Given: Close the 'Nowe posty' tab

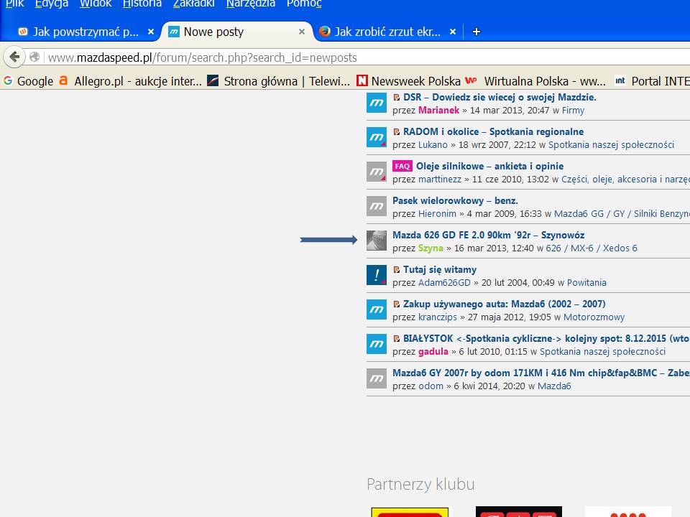Looking at the screenshot, I should click(302, 32).
